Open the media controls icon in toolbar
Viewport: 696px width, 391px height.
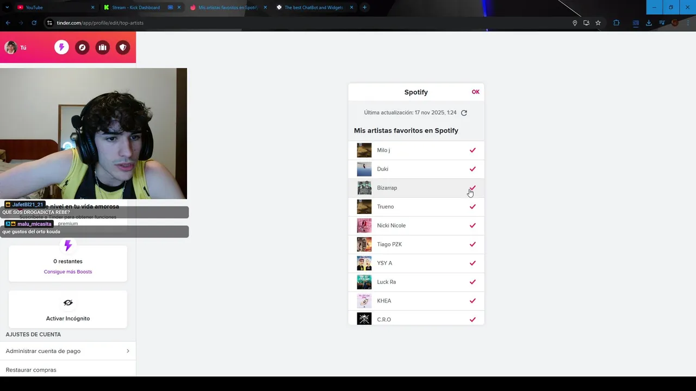tap(662, 23)
